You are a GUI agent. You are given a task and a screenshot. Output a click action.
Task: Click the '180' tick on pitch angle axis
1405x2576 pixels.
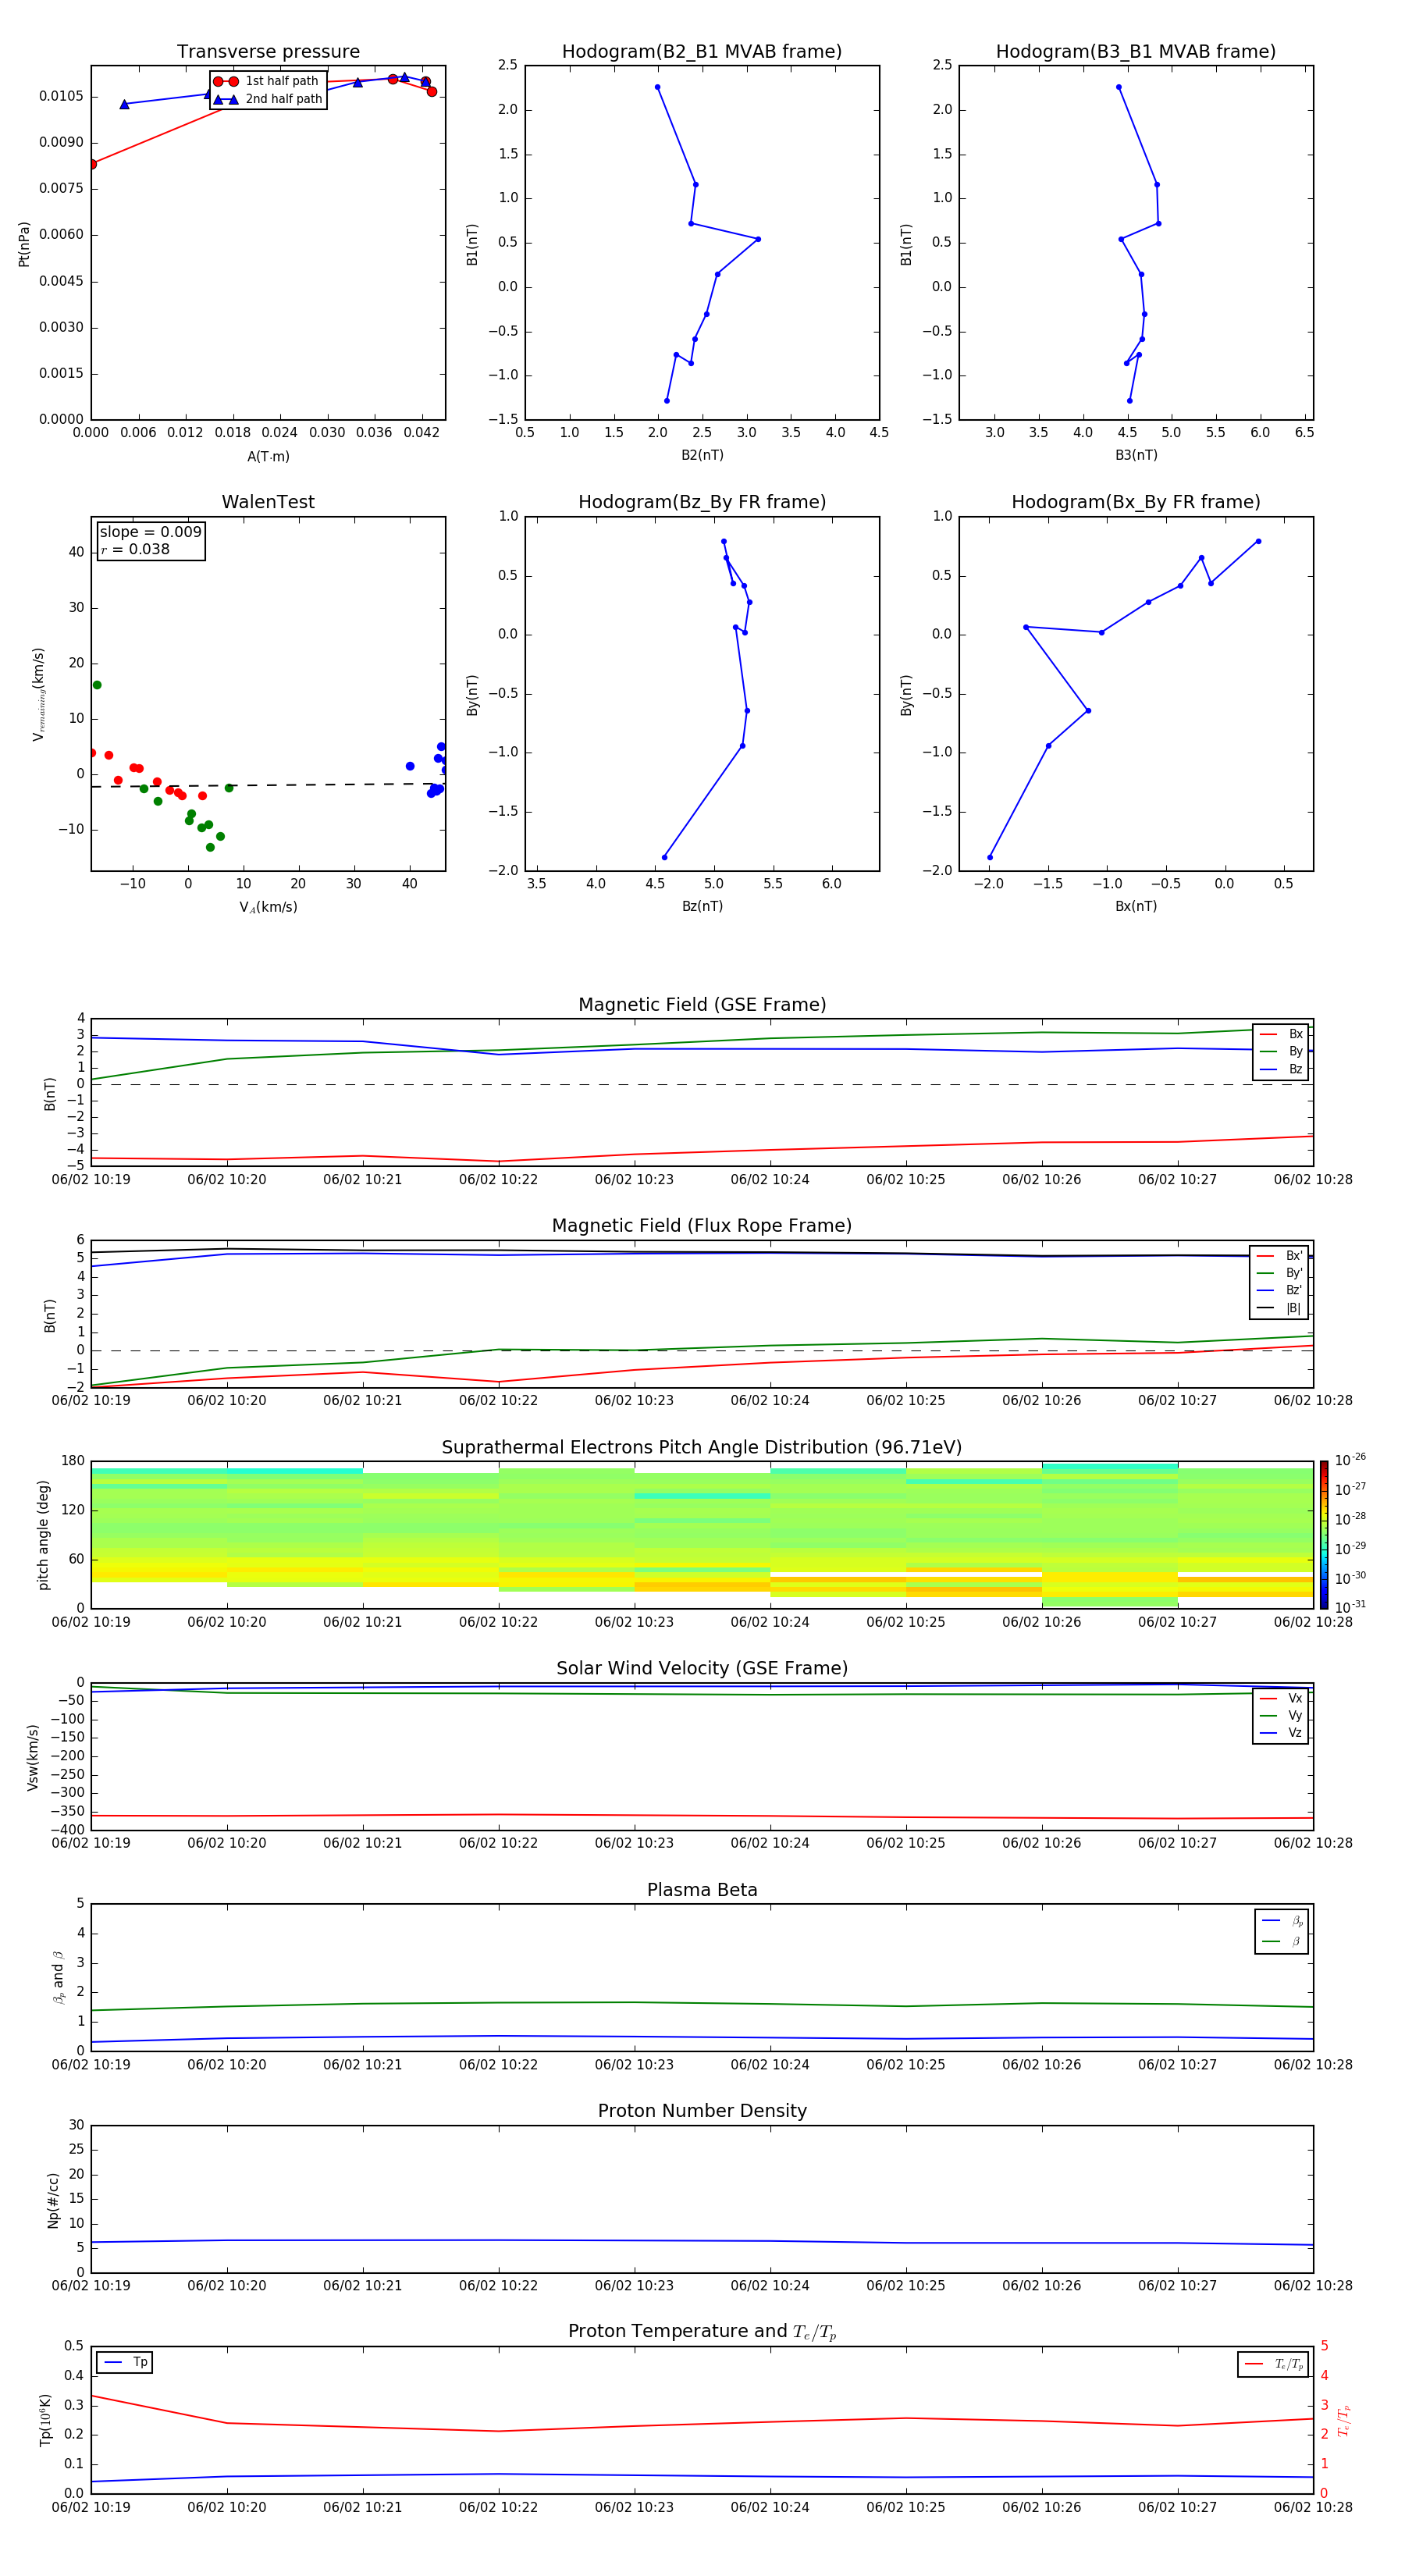73,1461
